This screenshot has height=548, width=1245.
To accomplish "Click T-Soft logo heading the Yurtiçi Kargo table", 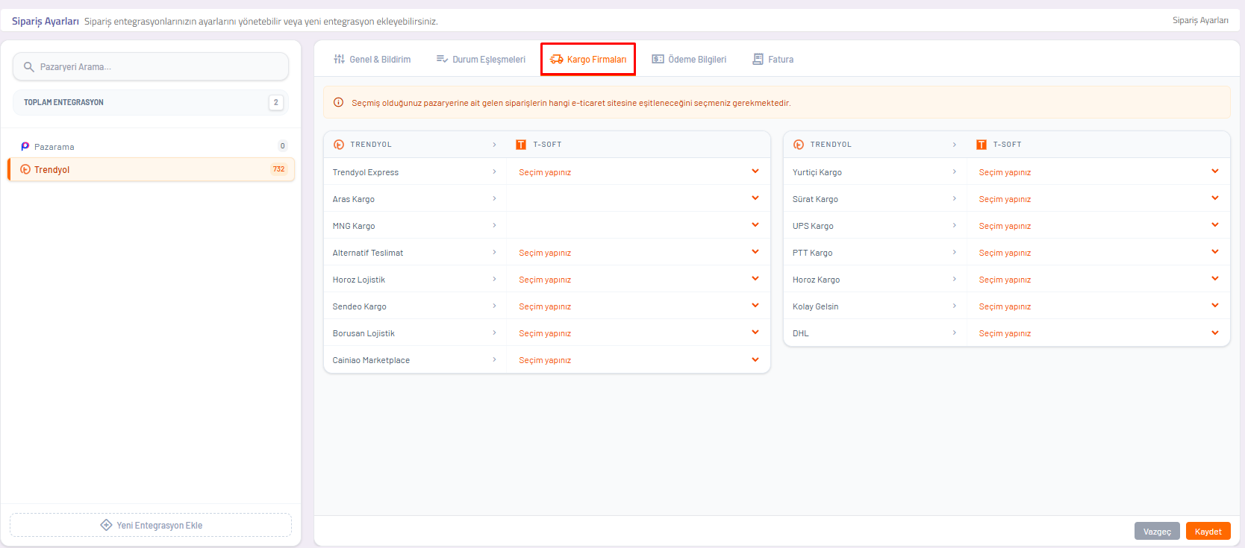I will click(x=982, y=145).
